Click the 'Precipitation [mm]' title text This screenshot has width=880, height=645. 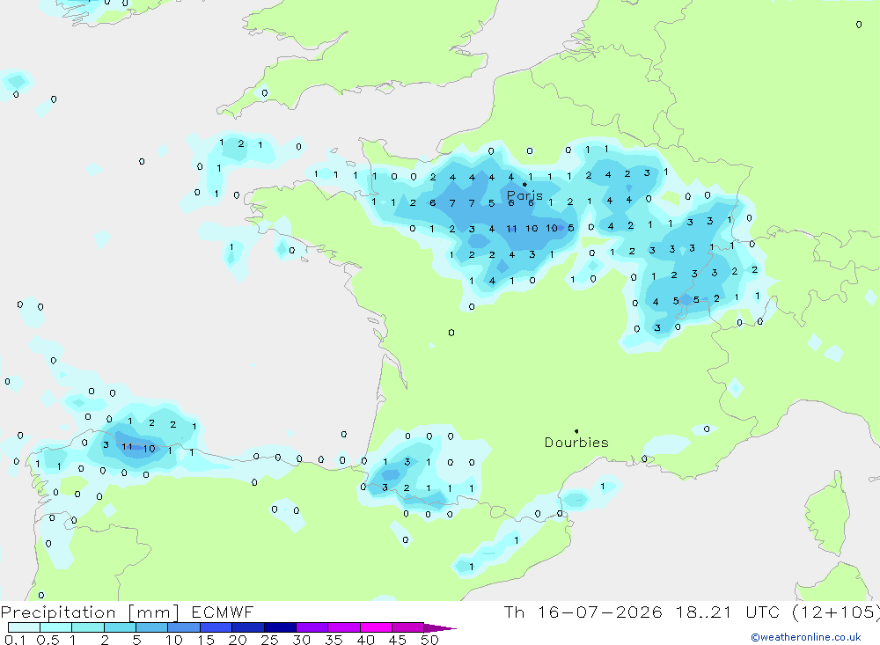tap(90, 612)
